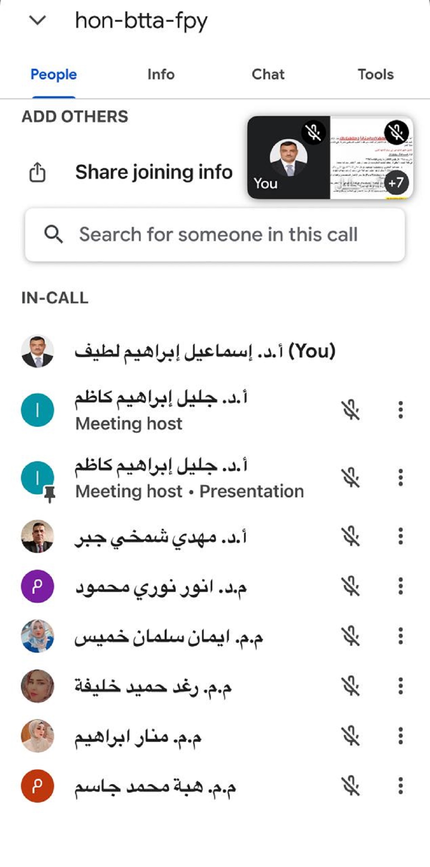Toggle the mic of the Presentation participant
This screenshot has height=867, width=430.
click(x=350, y=478)
